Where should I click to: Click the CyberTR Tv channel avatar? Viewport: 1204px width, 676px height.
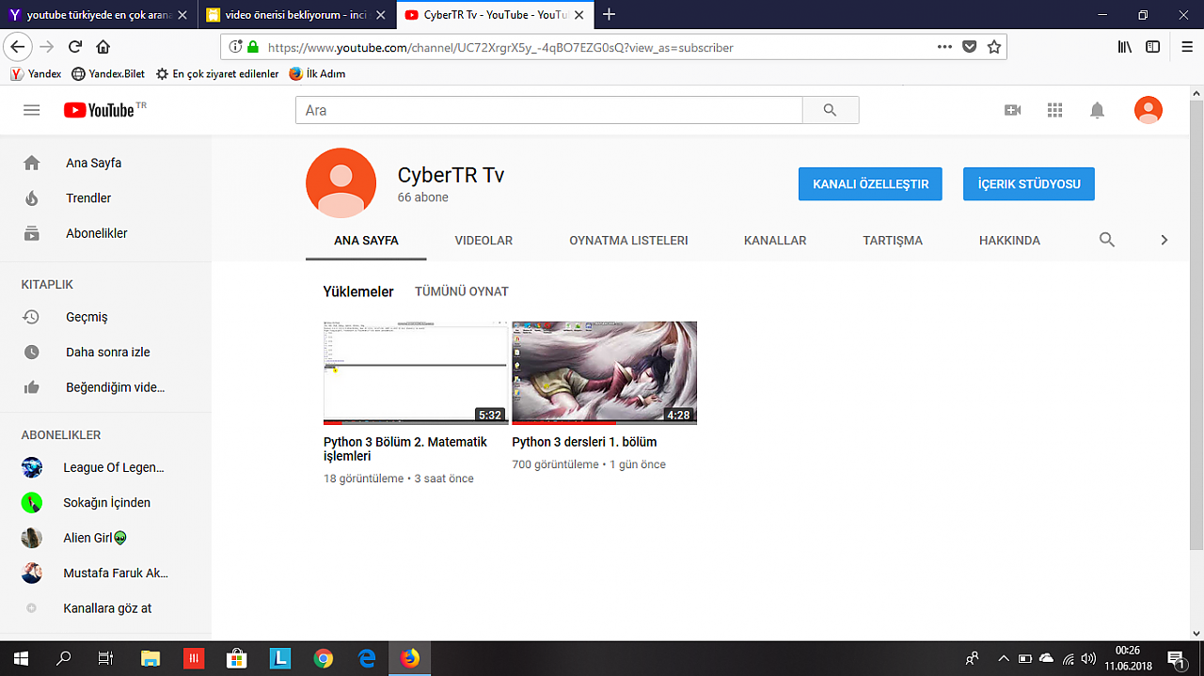(341, 183)
